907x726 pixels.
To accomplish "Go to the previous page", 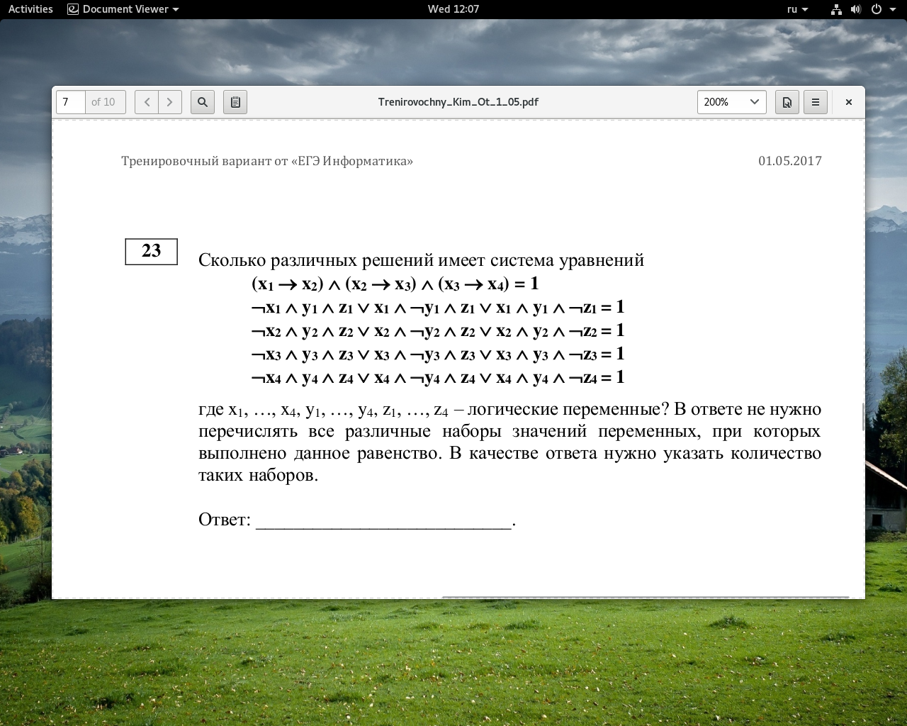I will click(x=147, y=102).
